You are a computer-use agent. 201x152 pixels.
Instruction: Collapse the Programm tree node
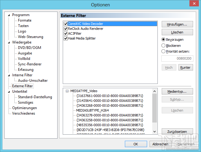tap(9, 15)
